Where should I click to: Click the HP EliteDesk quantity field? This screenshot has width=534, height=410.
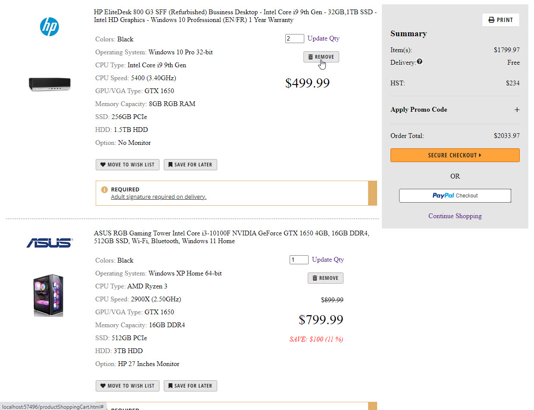pyautogui.click(x=294, y=38)
